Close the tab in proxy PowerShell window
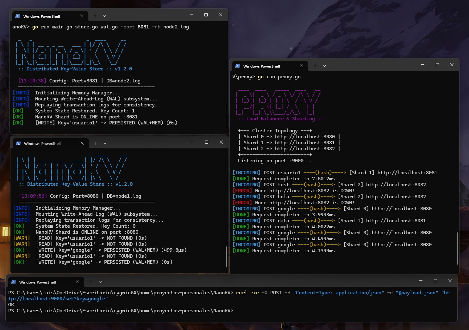 point(302,66)
